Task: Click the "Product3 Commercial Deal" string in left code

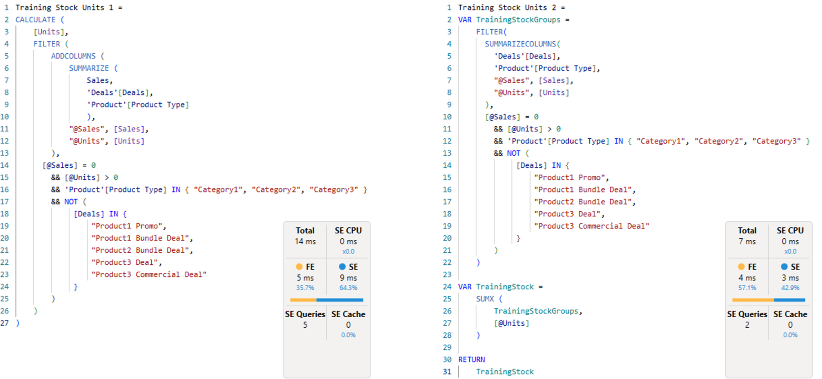Action: 149,275
